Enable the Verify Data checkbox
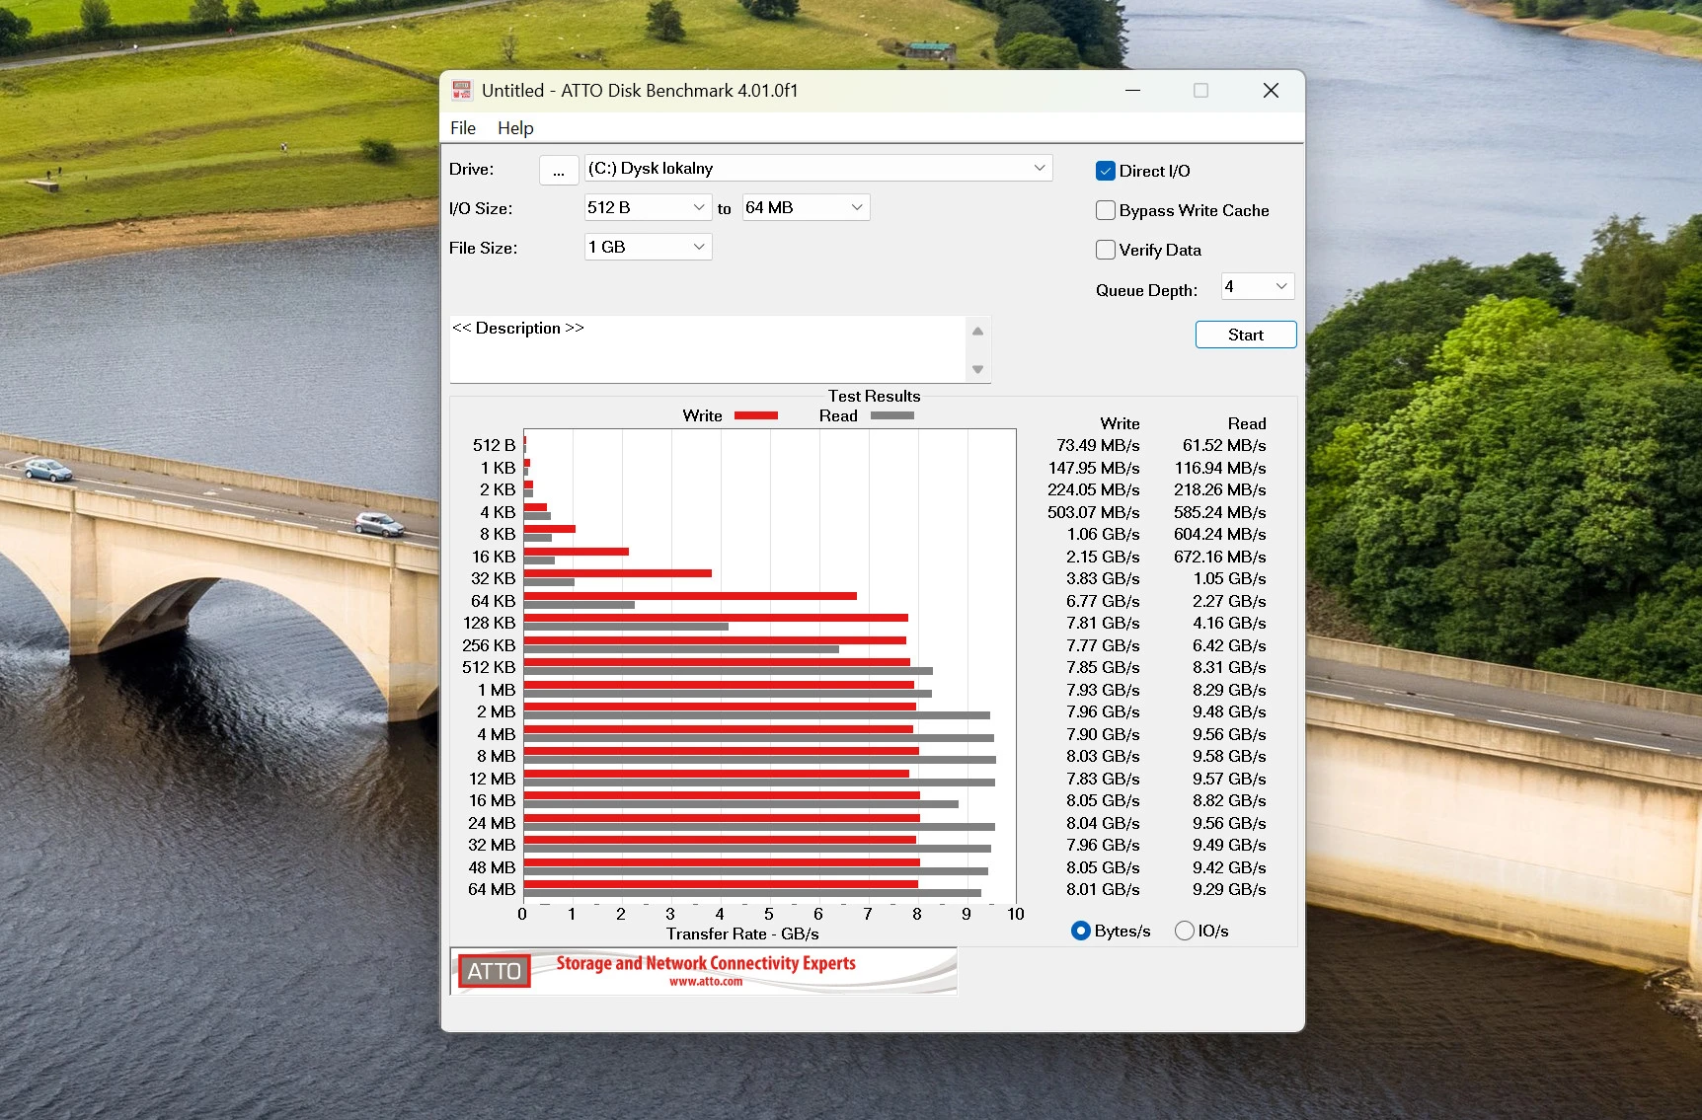1702x1120 pixels. 1106,250
